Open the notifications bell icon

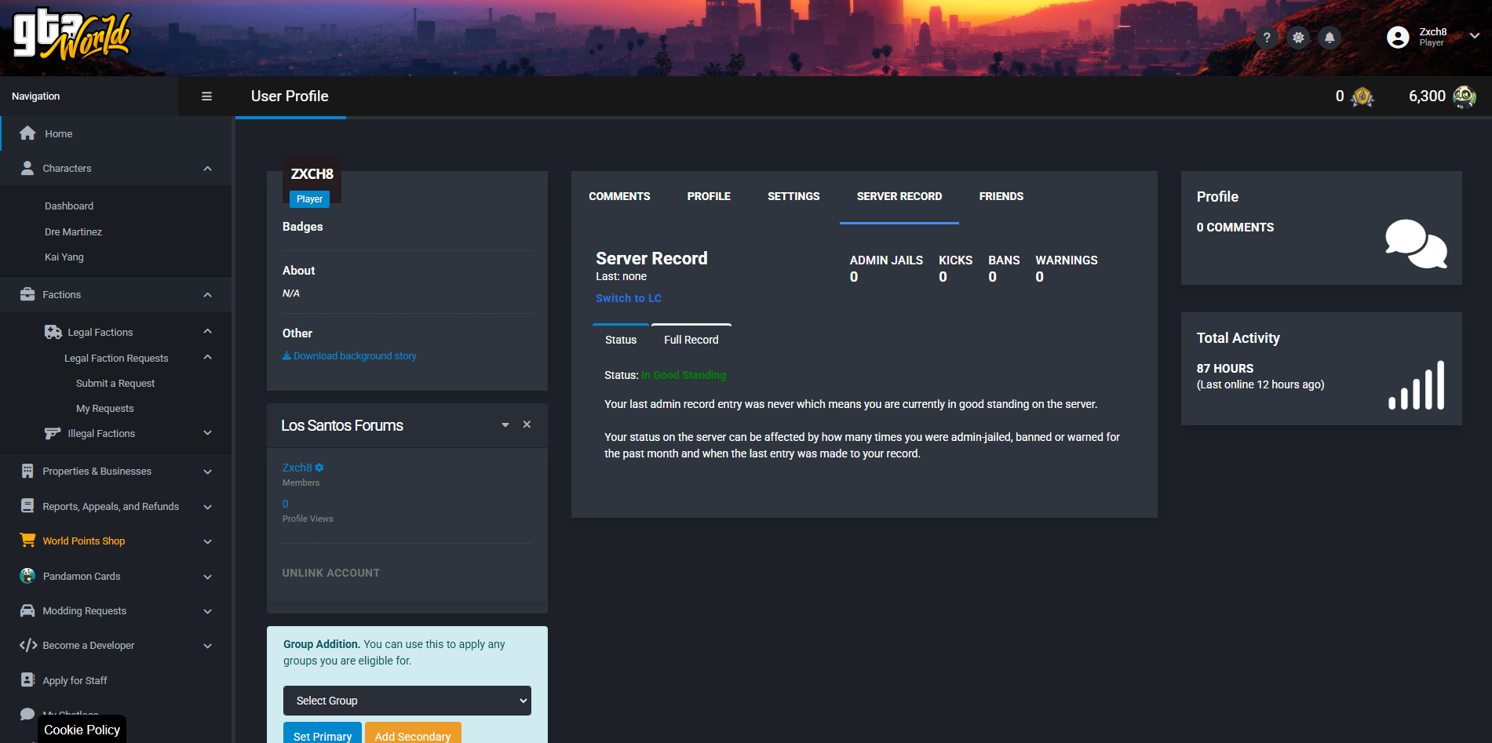click(1330, 38)
